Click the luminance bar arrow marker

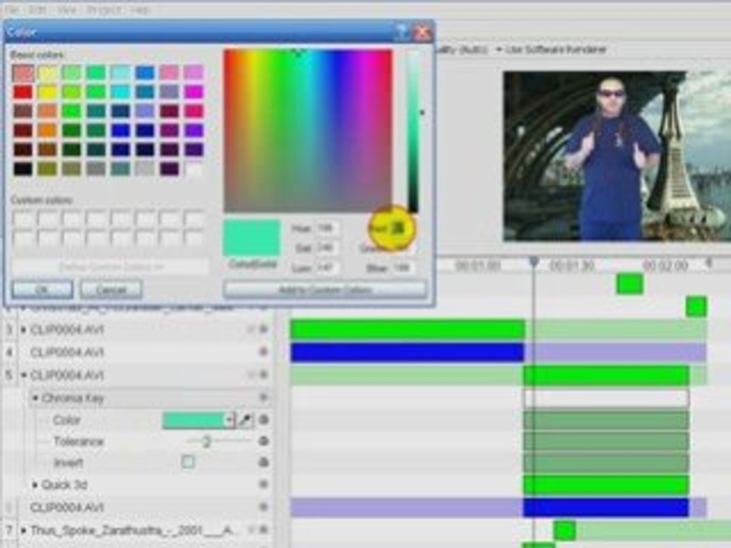[x=422, y=113]
